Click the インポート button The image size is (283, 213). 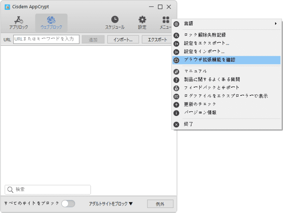[x=125, y=40]
